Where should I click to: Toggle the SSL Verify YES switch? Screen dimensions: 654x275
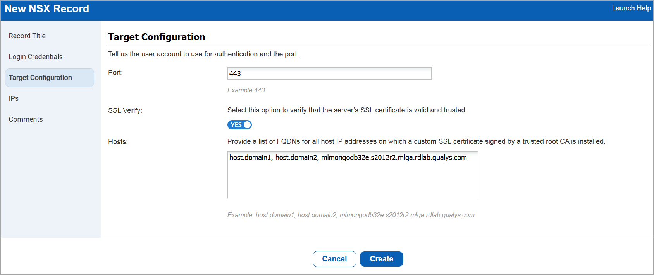pos(239,125)
